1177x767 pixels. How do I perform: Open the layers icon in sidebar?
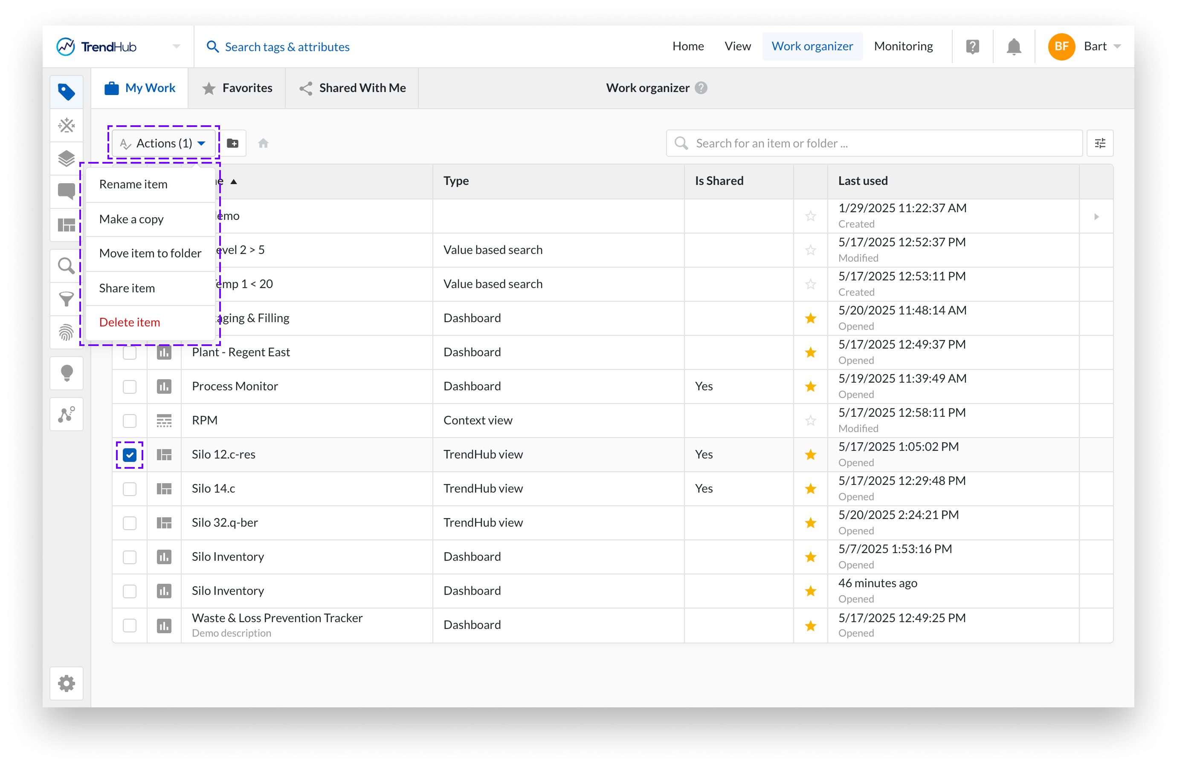(66, 159)
